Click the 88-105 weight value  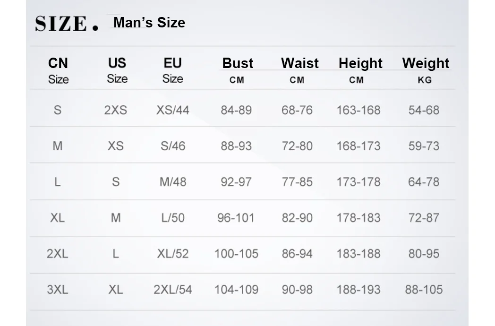pos(424,290)
